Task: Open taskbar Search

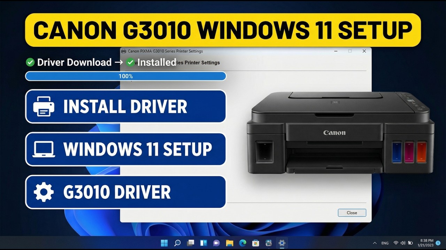Action: (x=177, y=243)
